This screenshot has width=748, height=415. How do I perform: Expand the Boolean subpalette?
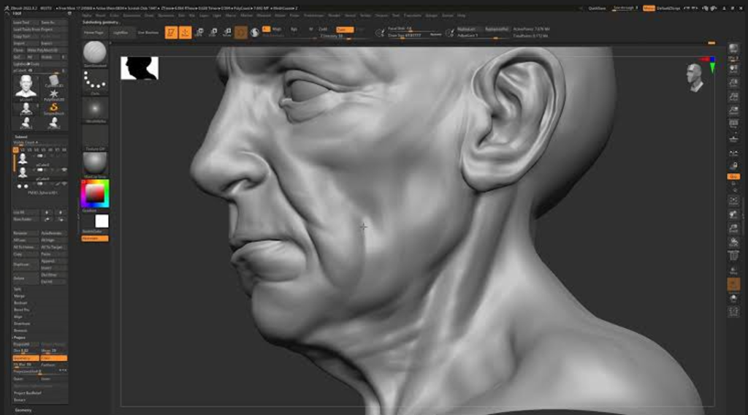[x=20, y=303]
